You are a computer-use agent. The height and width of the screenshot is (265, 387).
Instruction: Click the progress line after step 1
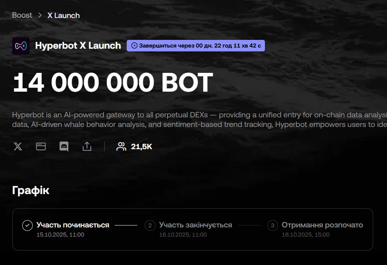[126, 225]
